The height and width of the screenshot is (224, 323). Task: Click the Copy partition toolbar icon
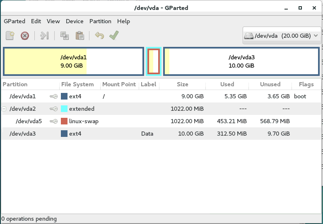click(64, 36)
